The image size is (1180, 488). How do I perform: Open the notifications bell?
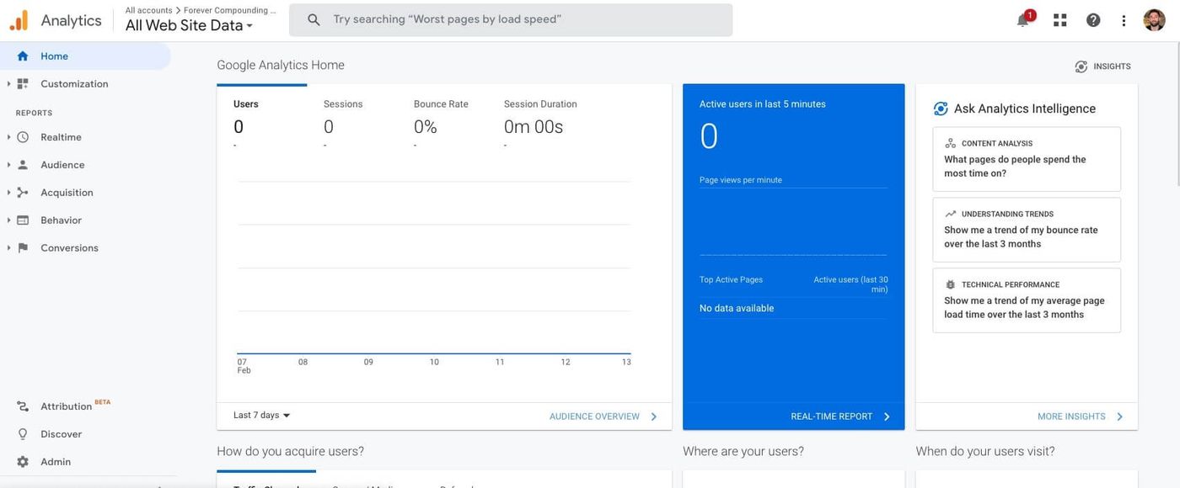(x=1022, y=20)
